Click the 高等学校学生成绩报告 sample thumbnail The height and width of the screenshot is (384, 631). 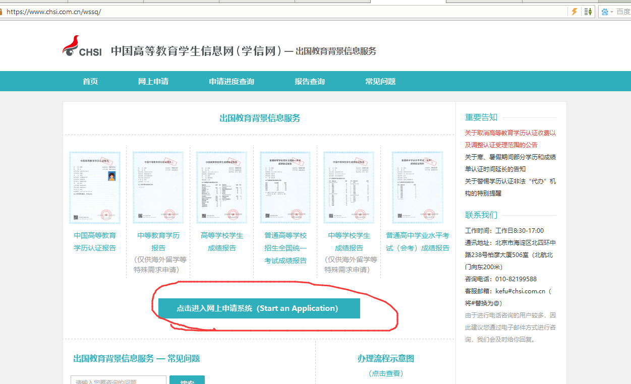tap(222, 187)
